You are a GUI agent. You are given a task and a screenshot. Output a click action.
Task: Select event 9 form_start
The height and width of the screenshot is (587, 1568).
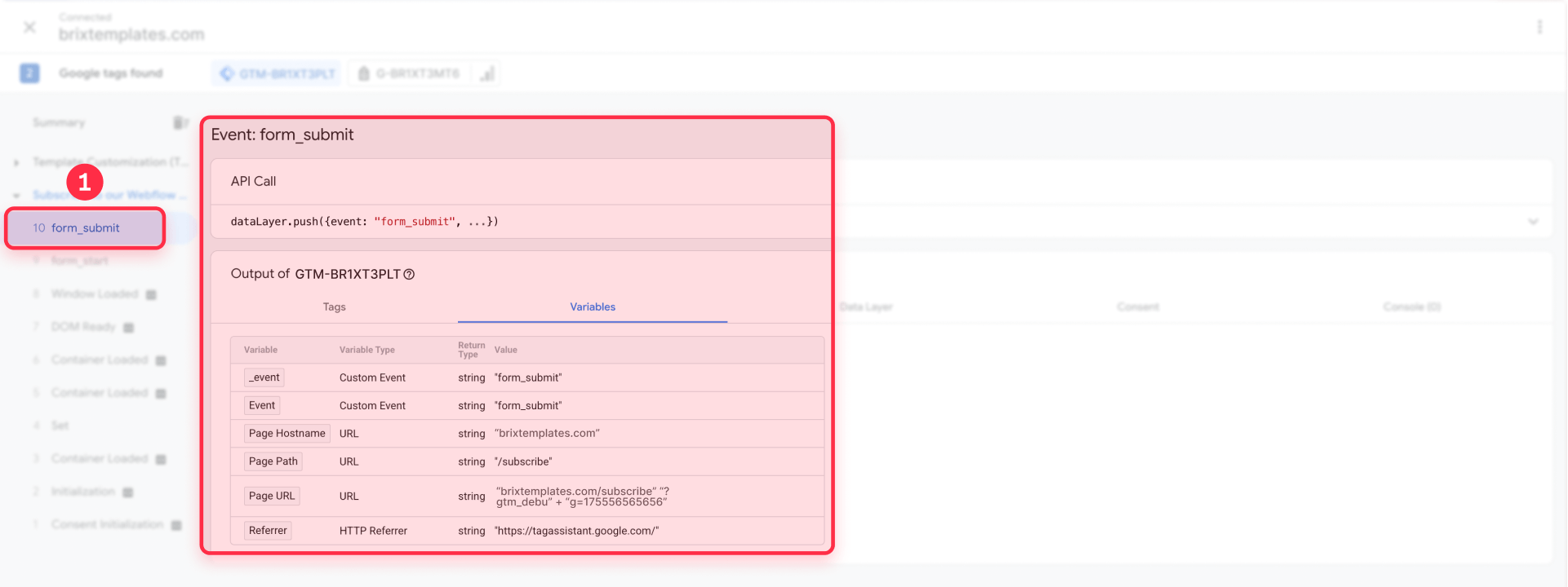(79, 261)
